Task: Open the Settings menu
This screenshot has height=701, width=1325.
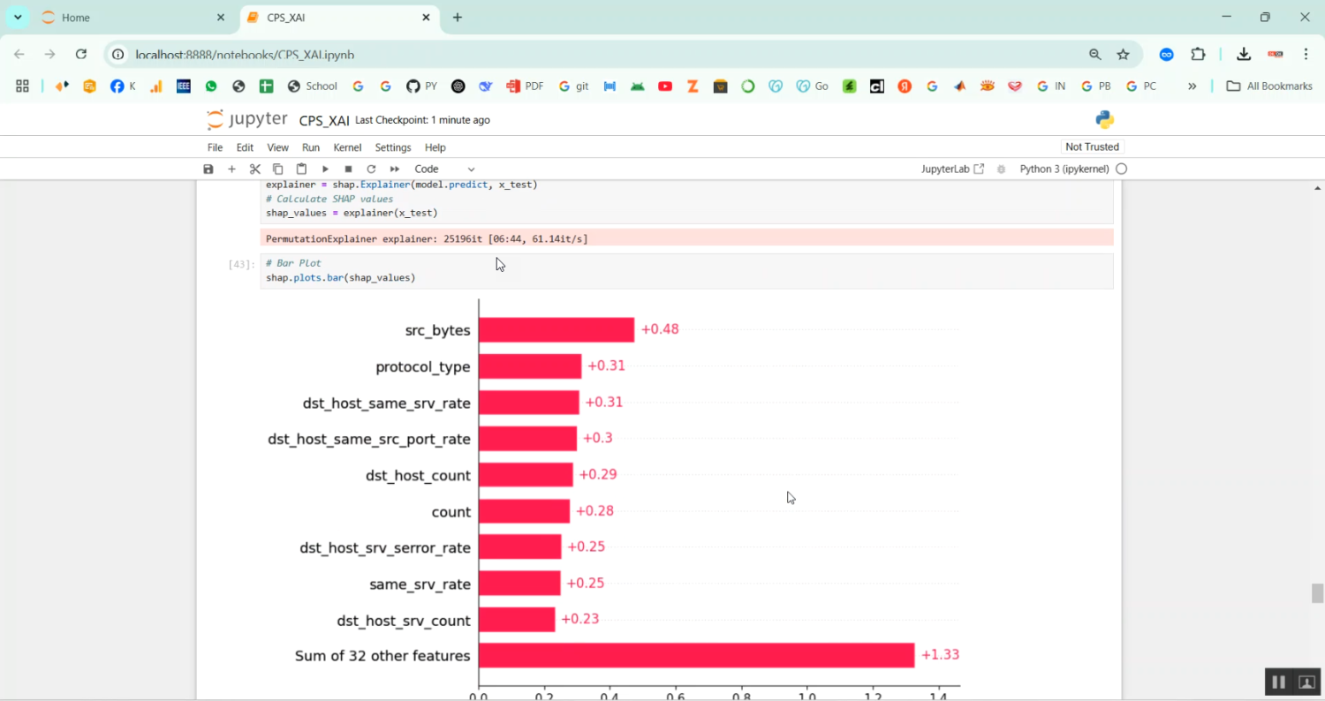Action: [x=393, y=147]
